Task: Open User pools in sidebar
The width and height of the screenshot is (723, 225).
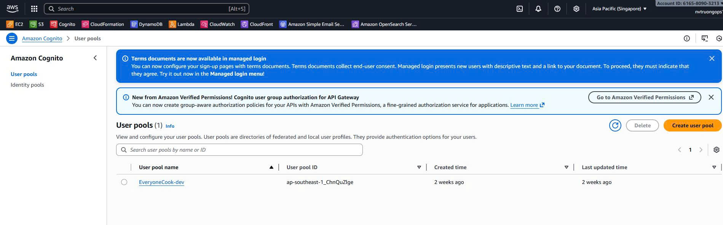Action: click(24, 74)
